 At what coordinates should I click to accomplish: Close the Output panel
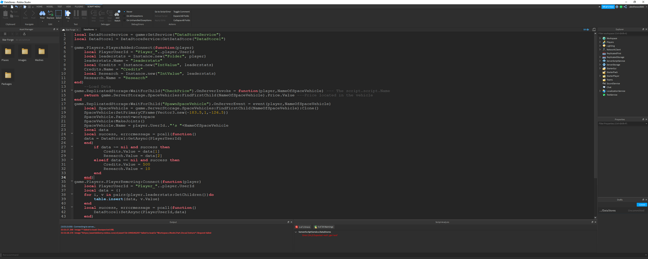(291, 222)
